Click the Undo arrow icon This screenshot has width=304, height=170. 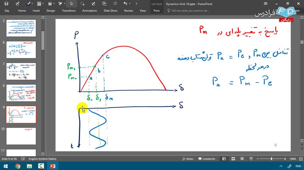(125, 4)
